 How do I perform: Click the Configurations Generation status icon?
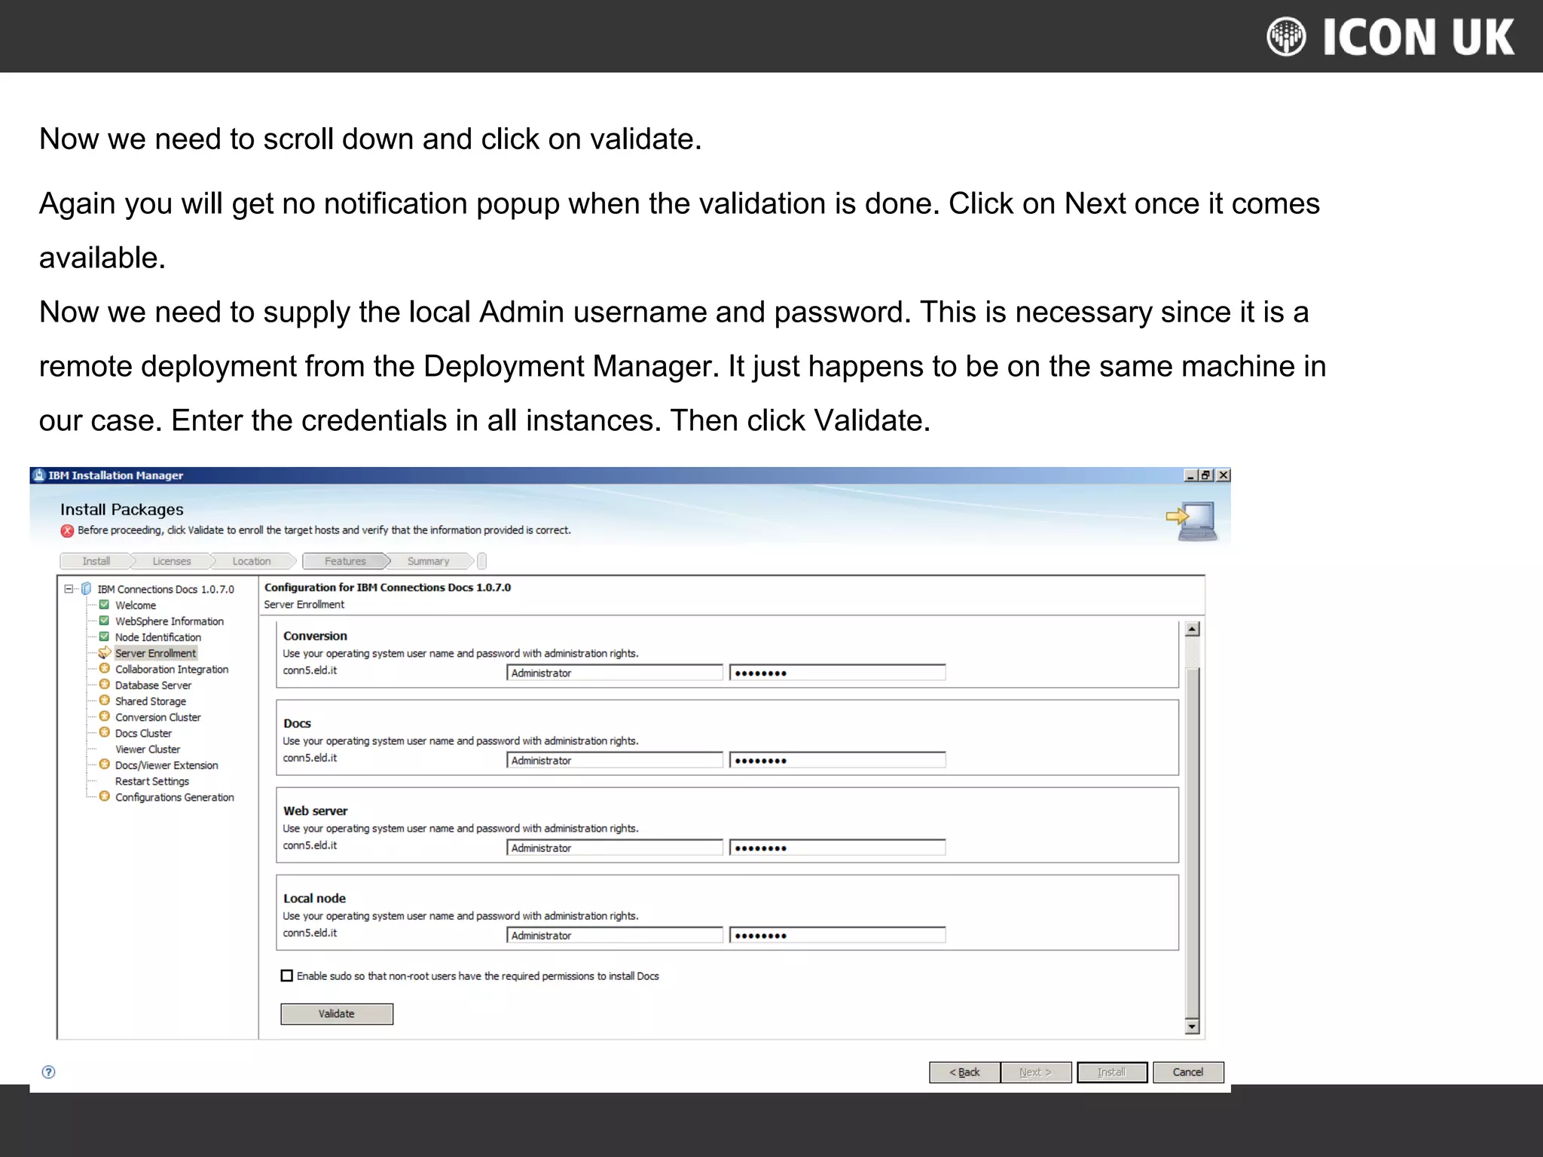[105, 796]
